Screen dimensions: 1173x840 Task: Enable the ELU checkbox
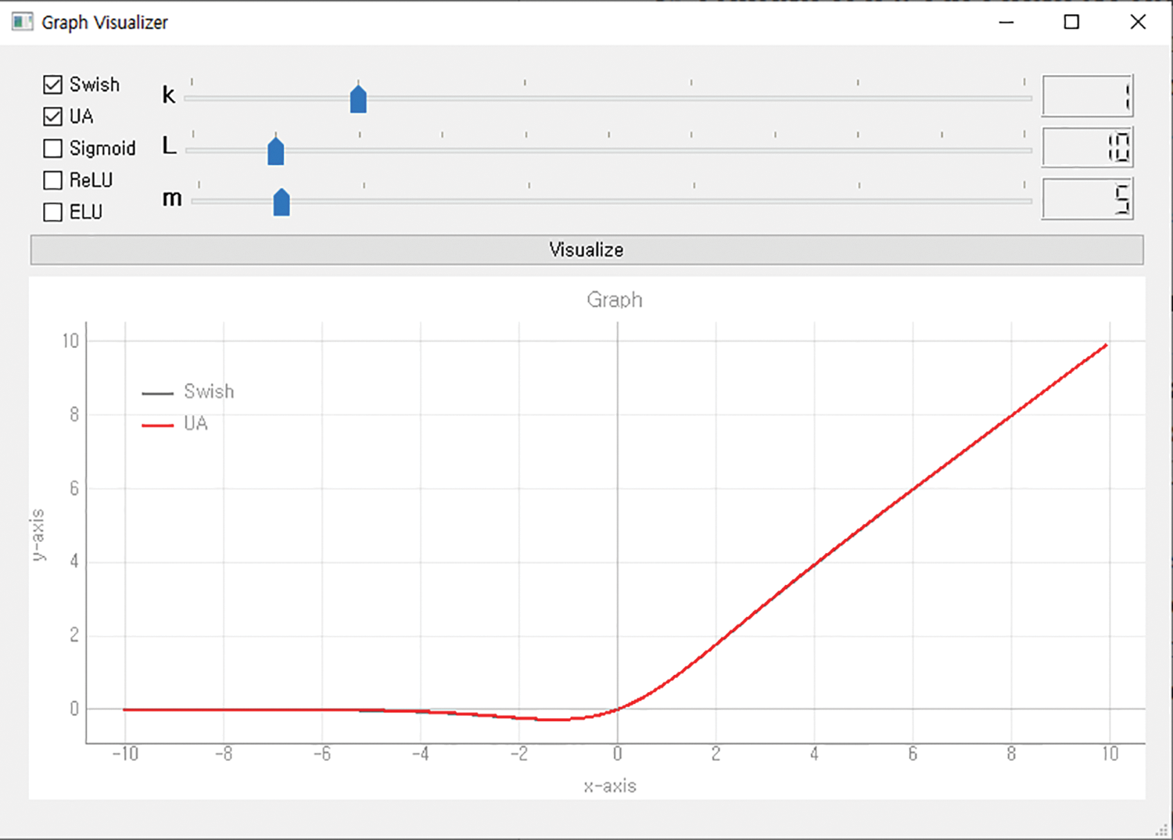click(x=52, y=211)
